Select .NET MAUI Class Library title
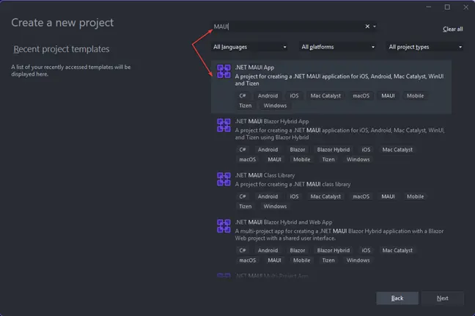This screenshot has width=475, height=316. pyautogui.click(x=265, y=175)
